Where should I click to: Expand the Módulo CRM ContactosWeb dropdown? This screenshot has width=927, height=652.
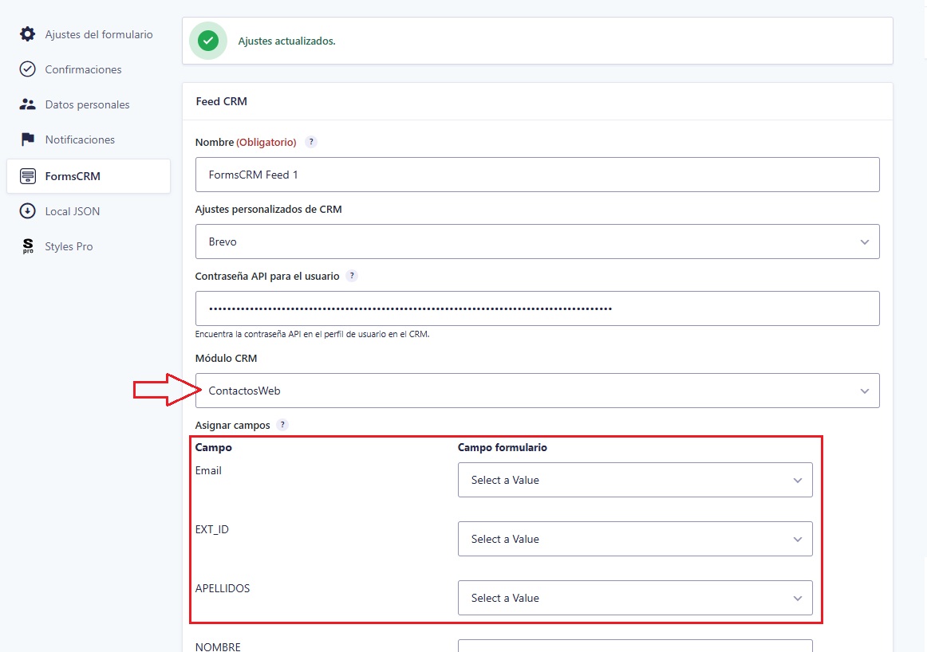(538, 391)
